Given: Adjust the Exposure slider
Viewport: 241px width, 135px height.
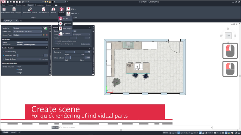Looking at the screenshot, I should coord(75,52).
